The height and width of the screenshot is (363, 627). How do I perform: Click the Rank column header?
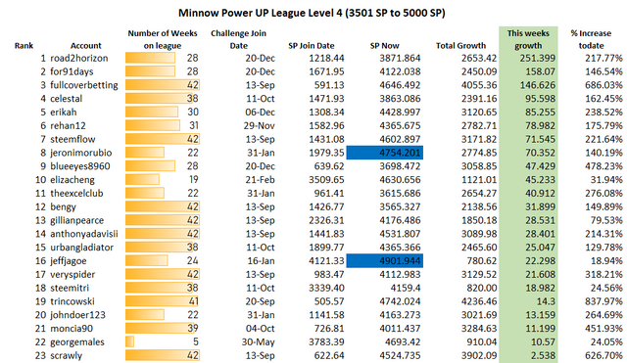coord(24,46)
